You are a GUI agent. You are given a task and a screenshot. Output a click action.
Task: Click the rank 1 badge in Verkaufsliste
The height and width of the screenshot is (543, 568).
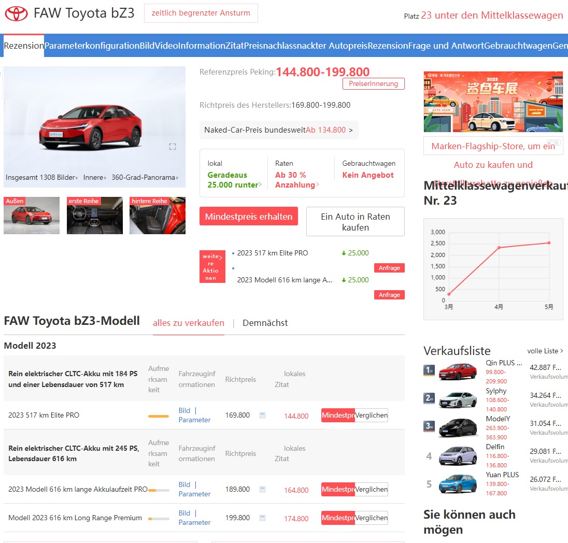pos(429,370)
